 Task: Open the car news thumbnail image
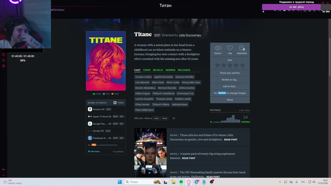point(150,137)
